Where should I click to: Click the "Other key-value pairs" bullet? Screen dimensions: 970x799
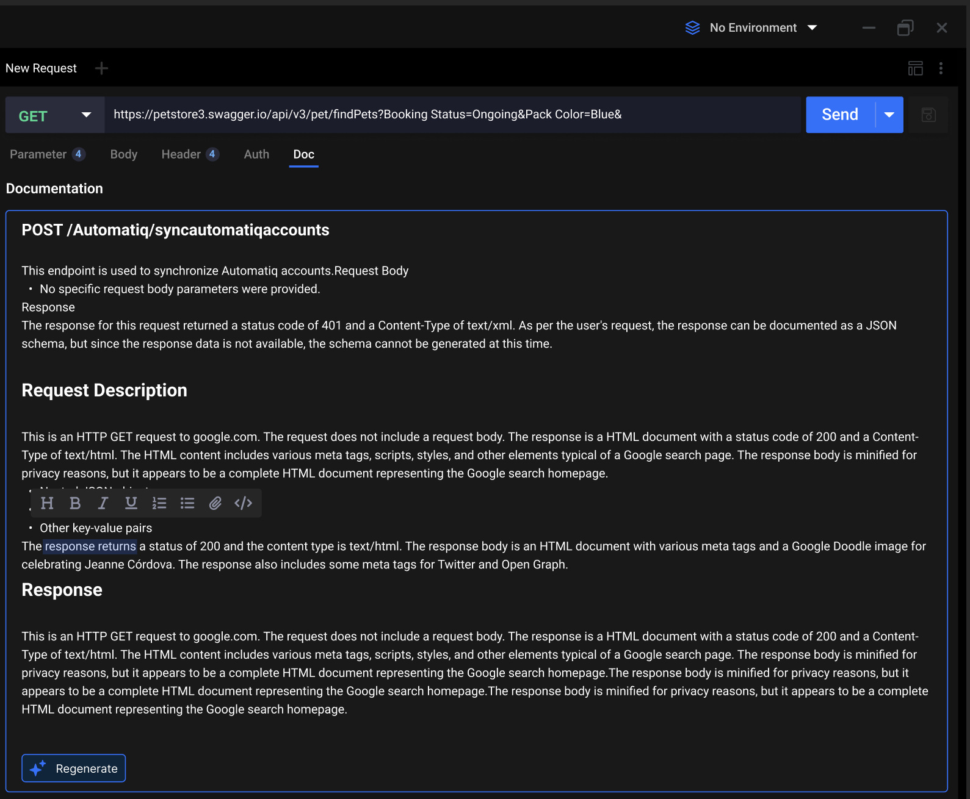click(96, 528)
